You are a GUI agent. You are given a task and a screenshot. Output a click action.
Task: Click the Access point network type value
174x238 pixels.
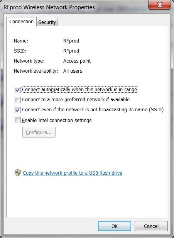tap(77, 61)
